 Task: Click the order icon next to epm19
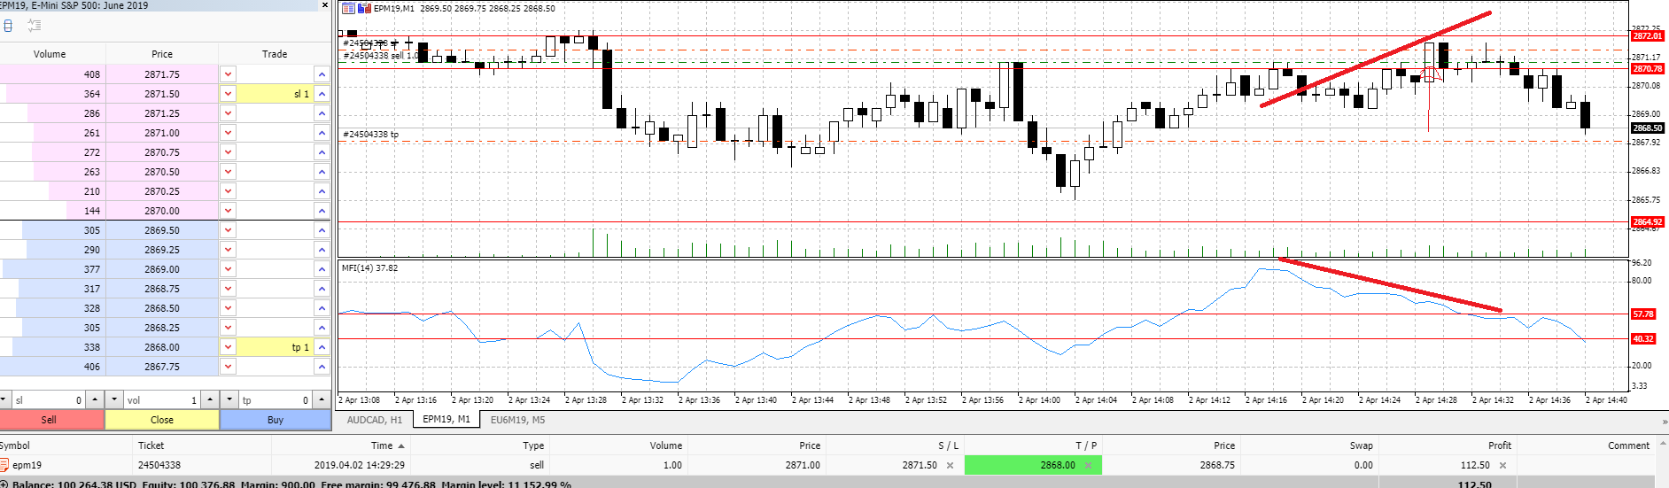[x=4, y=465]
